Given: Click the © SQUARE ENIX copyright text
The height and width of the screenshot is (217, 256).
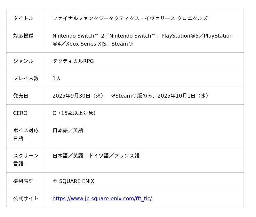Looking at the screenshot, I should (x=73, y=181).
